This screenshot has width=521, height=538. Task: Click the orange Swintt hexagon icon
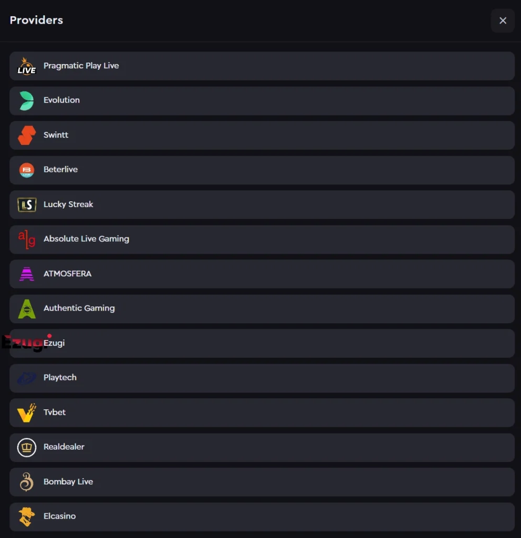pyautogui.click(x=26, y=135)
